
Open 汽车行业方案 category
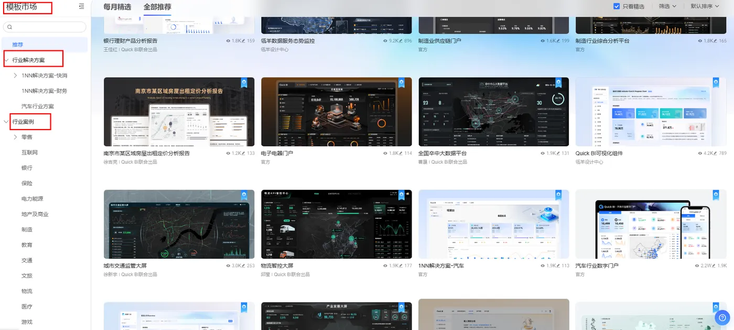38,106
